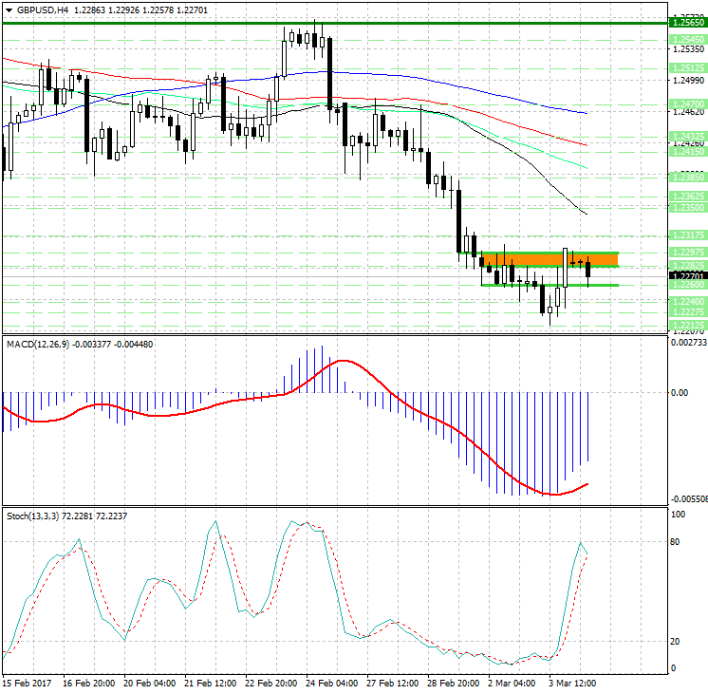Click the triangle arrow beside GBPUSD,H4
Viewport: 708px width, 694px height.
pyautogui.click(x=9, y=9)
